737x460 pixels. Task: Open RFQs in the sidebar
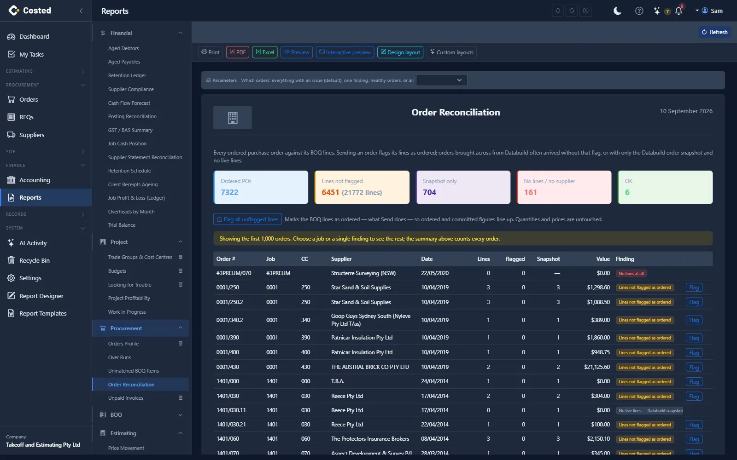pos(46,117)
